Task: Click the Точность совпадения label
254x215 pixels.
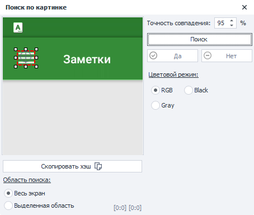Action: pos(178,23)
